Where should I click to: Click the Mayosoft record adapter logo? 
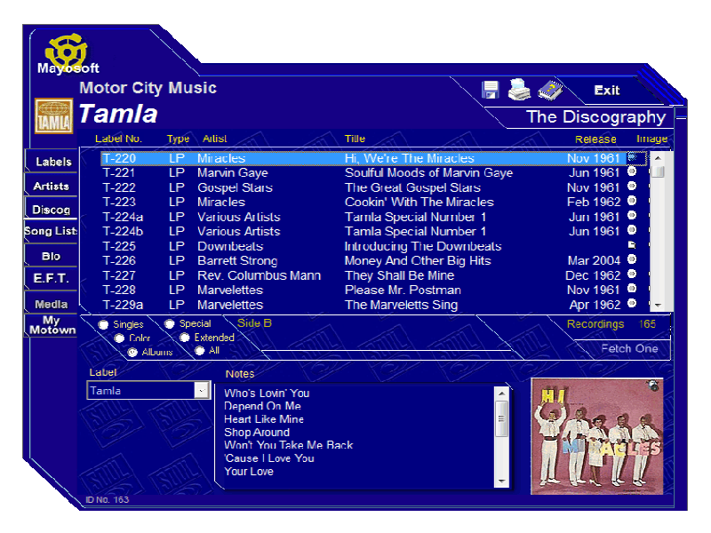(68, 54)
